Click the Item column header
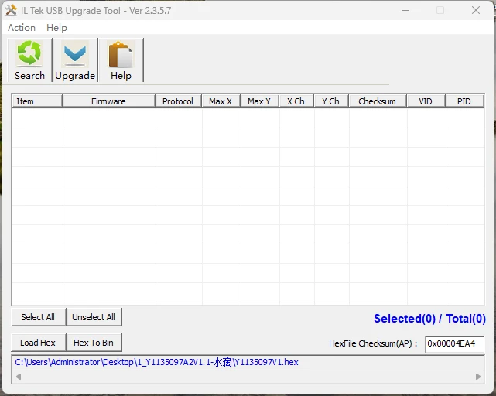Screen dimensions: 496x396 coord(36,101)
